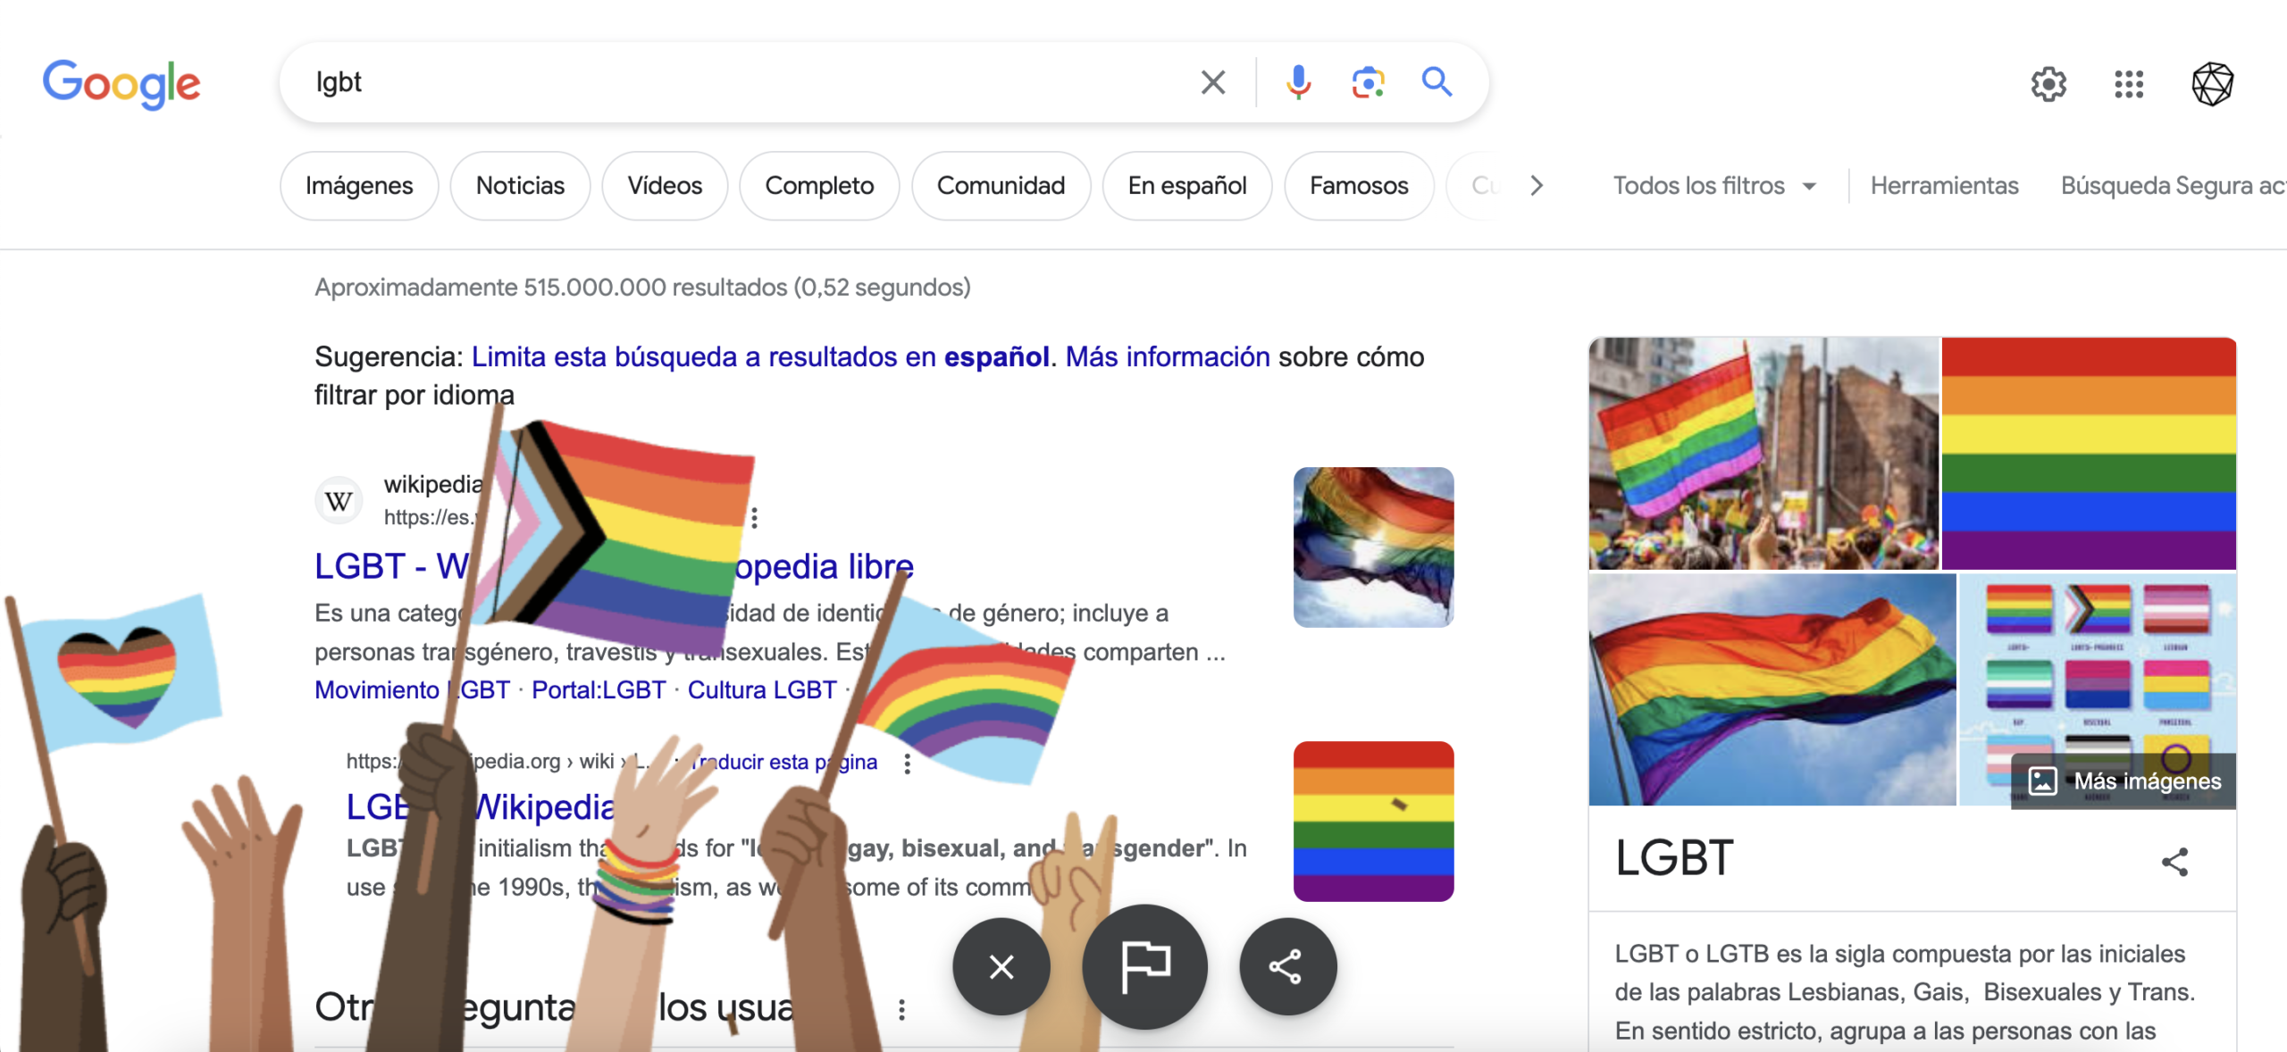Open more options for Wikipedia español result
Image resolution: width=2287 pixels, height=1052 pixels.
[x=755, y=518]
